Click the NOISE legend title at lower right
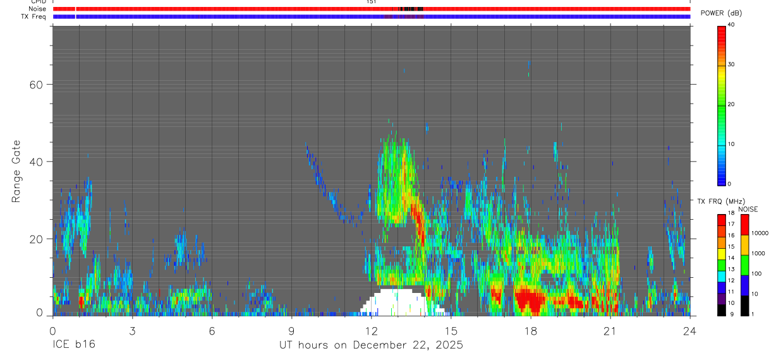Screen dimensions: 776x358 pyautogui.click(x=748, y=209)
